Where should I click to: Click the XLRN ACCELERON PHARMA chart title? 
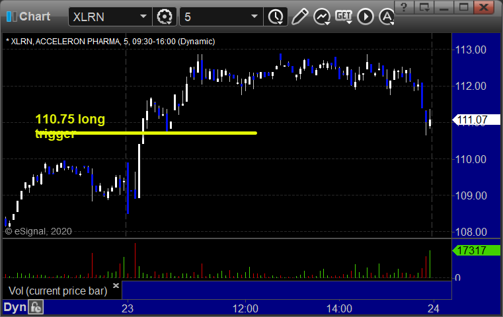click(x=110, y=42)
